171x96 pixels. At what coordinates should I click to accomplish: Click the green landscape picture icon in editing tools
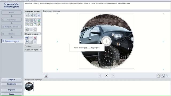tap(39, 20)
